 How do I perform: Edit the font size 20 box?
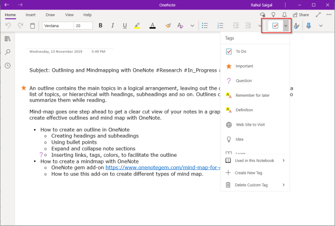point(83,26)
